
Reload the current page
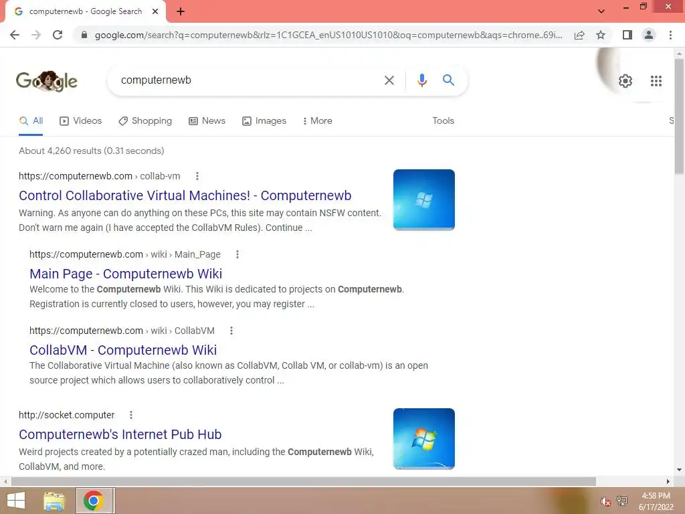click(x=58, y=35)
